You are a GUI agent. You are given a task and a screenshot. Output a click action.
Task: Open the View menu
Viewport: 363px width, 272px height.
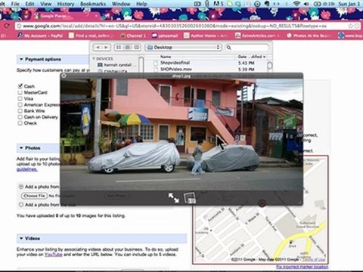click(45, 4)
